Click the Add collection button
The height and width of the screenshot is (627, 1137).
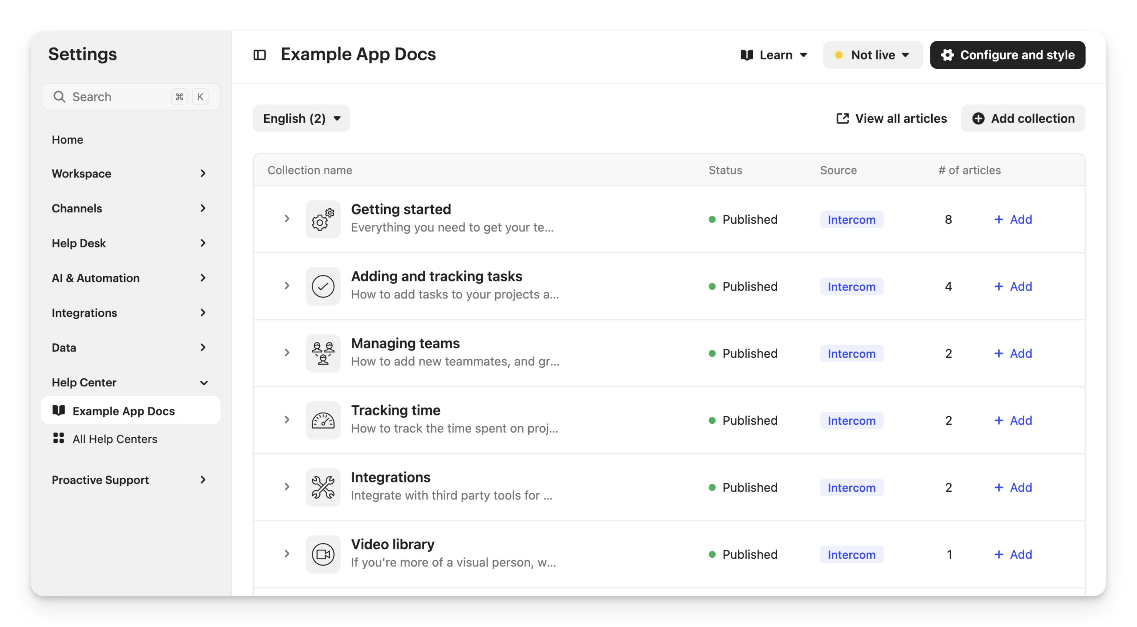click(x=1023, y=119)
